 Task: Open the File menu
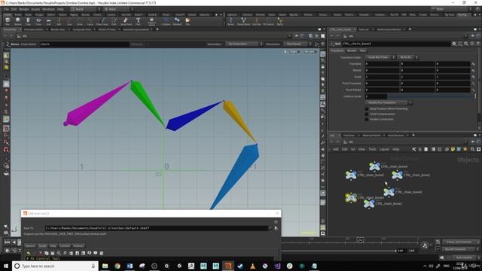pos(6,9)
